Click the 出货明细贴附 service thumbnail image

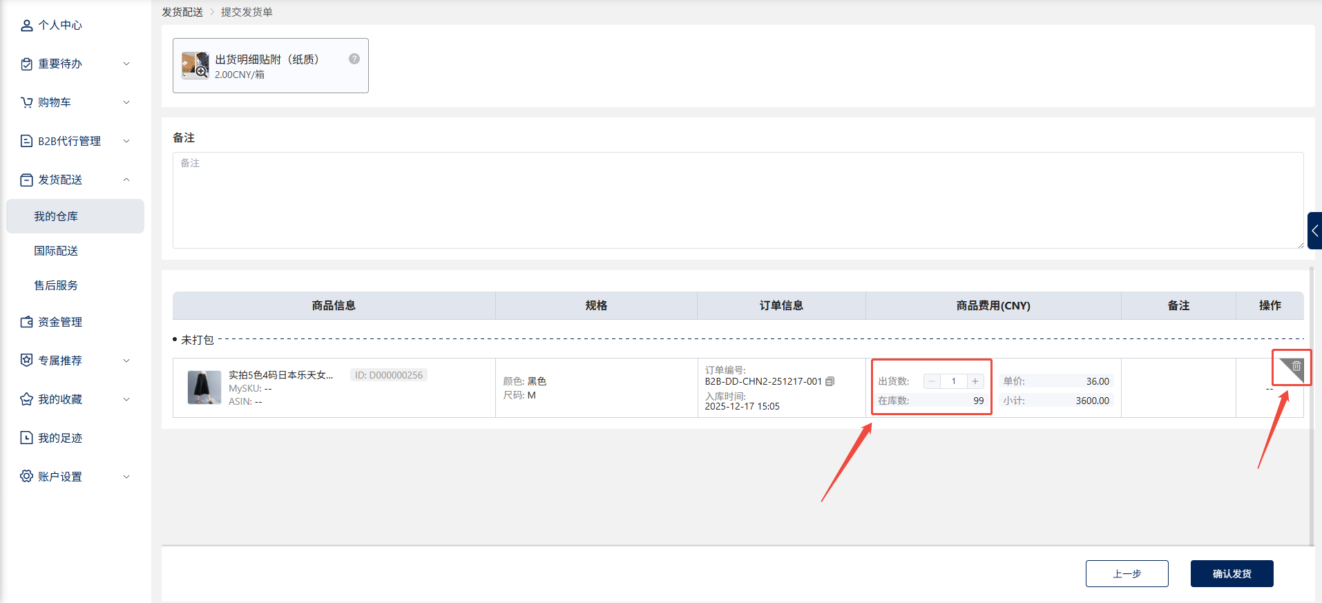coord(195,66)
